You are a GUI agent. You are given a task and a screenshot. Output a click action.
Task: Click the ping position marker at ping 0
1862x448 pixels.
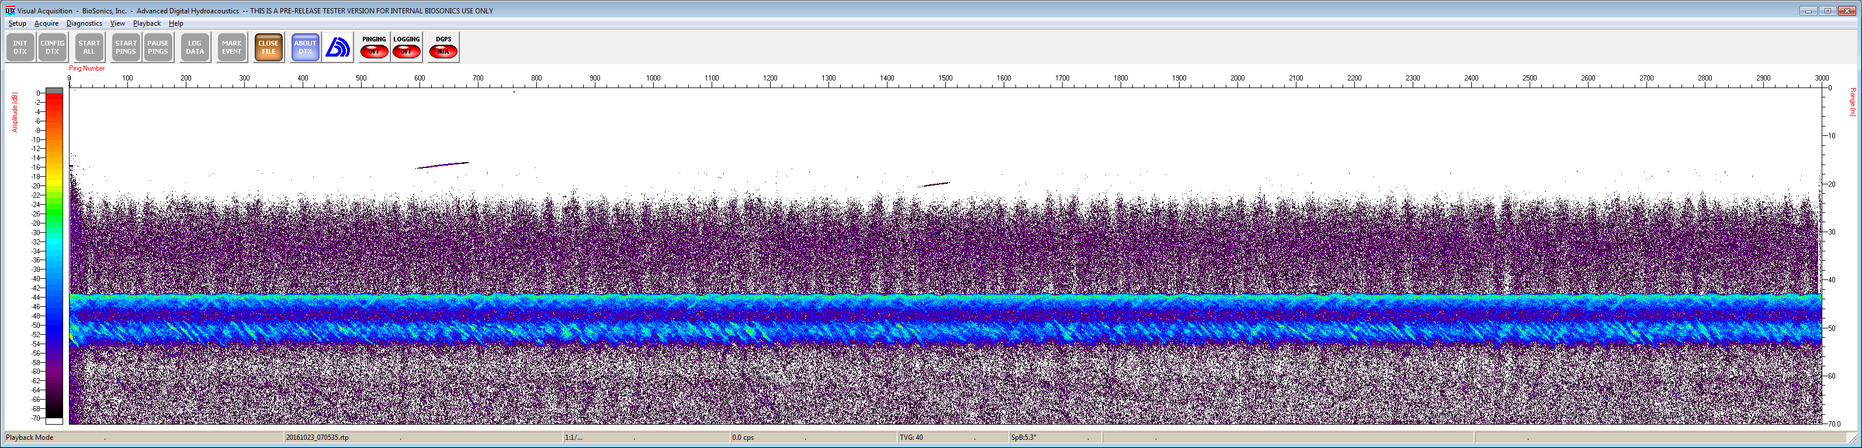(x=70, y=83)
